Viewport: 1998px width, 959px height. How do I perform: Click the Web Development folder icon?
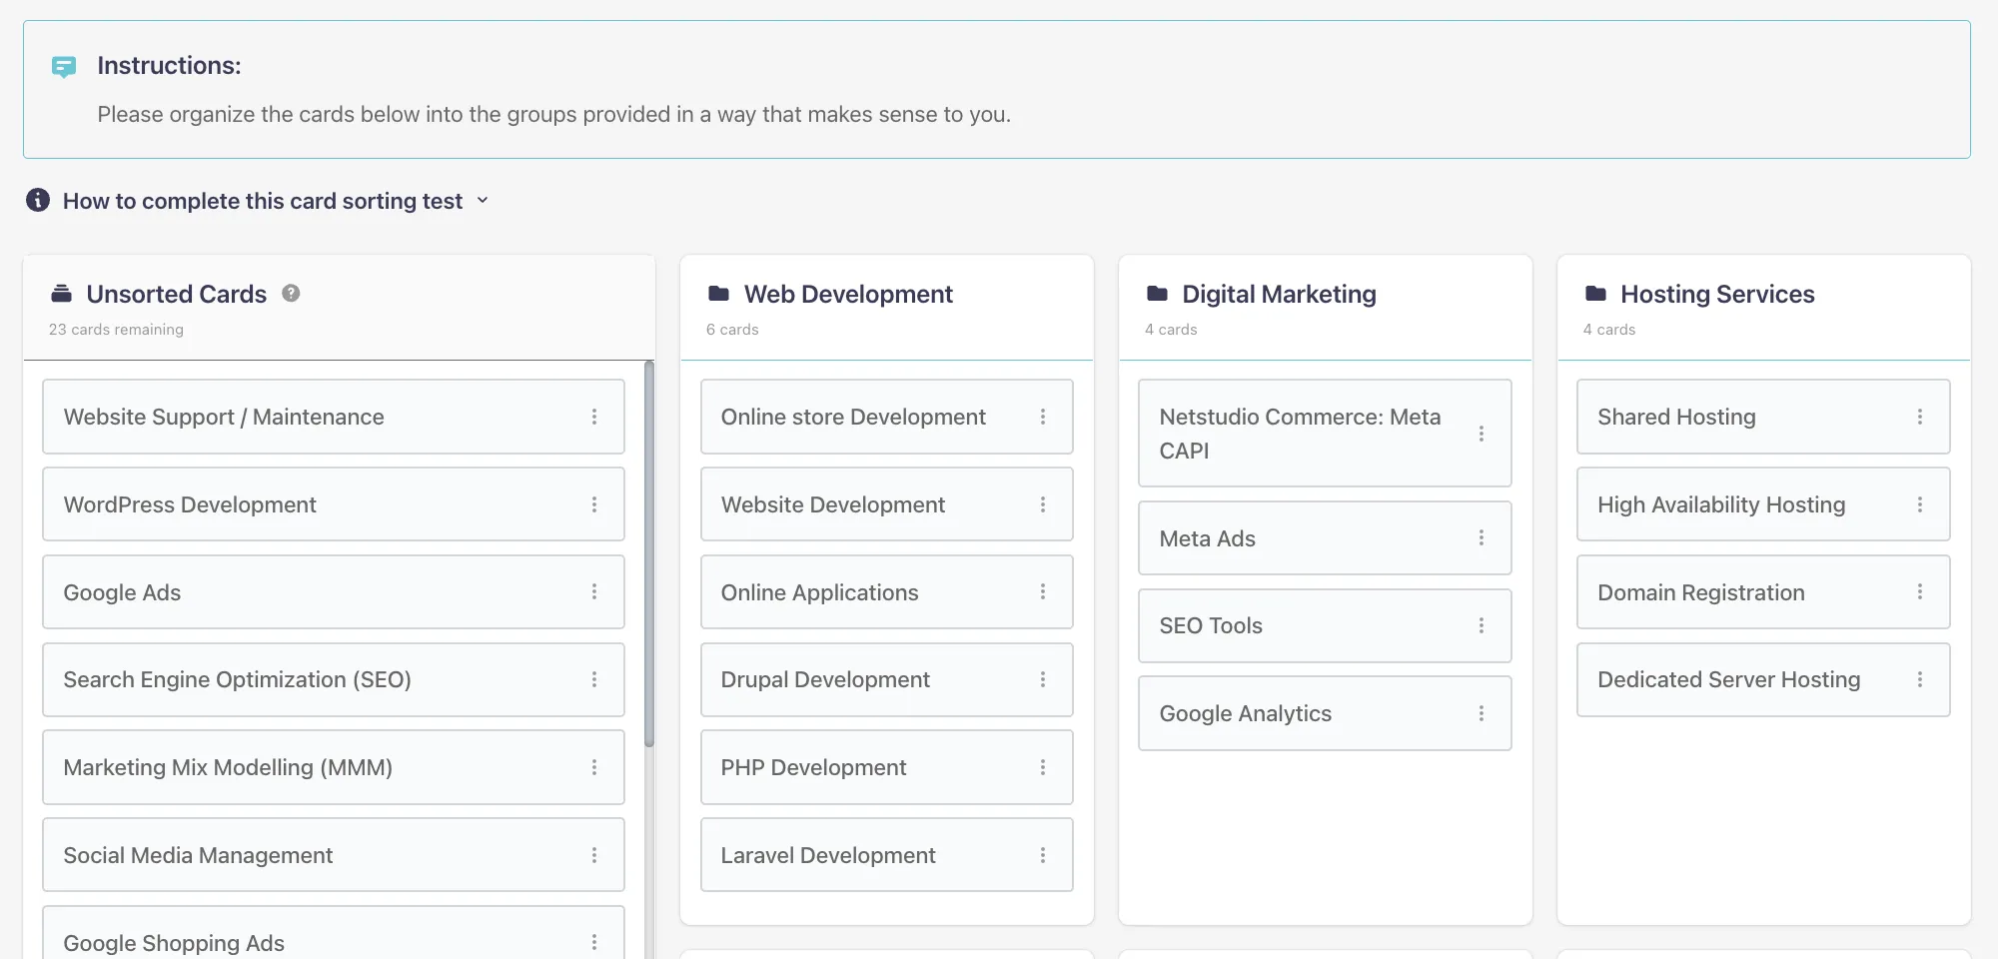pyautogui.click(x=718, y=294)
